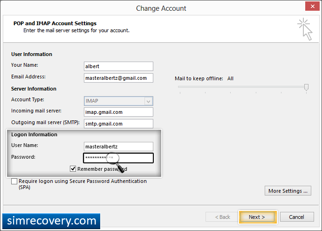This screenshot has width=322, height=231.
Task: Click the 'Logon Information' heading
Action: coord(34,134)
